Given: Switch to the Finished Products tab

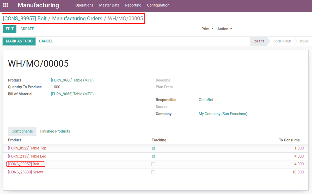Looking at the screenshot, I should tap(55, 131).
